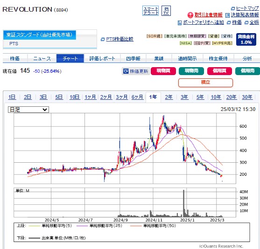Click the 25/03/12 15:30 timestamp text

click(238, 109)
